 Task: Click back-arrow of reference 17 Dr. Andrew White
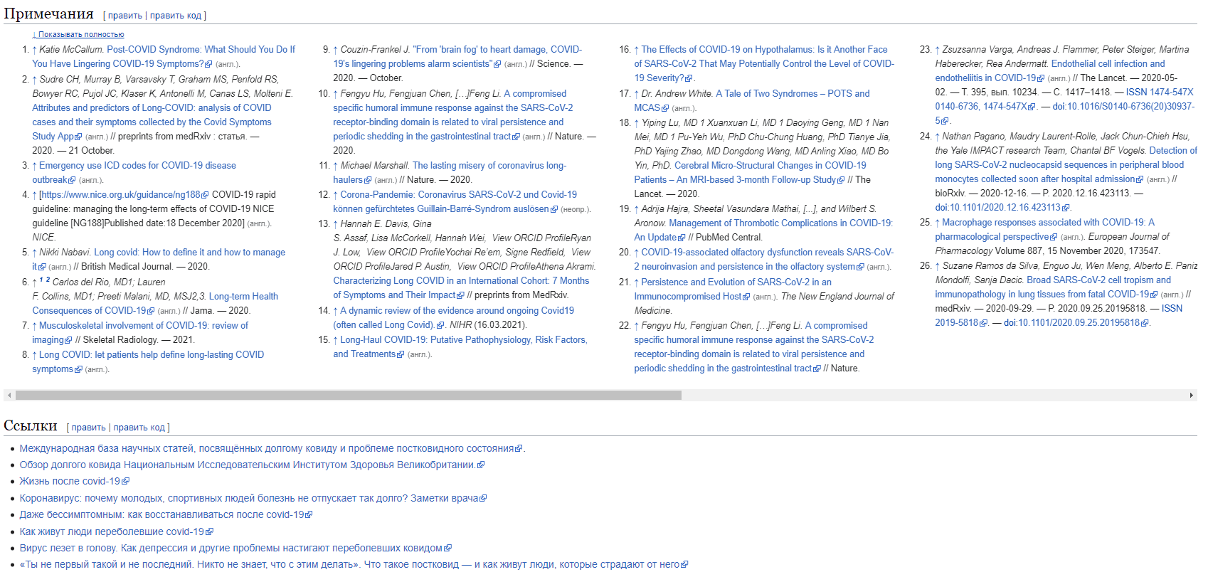click(x=637, y=94)
